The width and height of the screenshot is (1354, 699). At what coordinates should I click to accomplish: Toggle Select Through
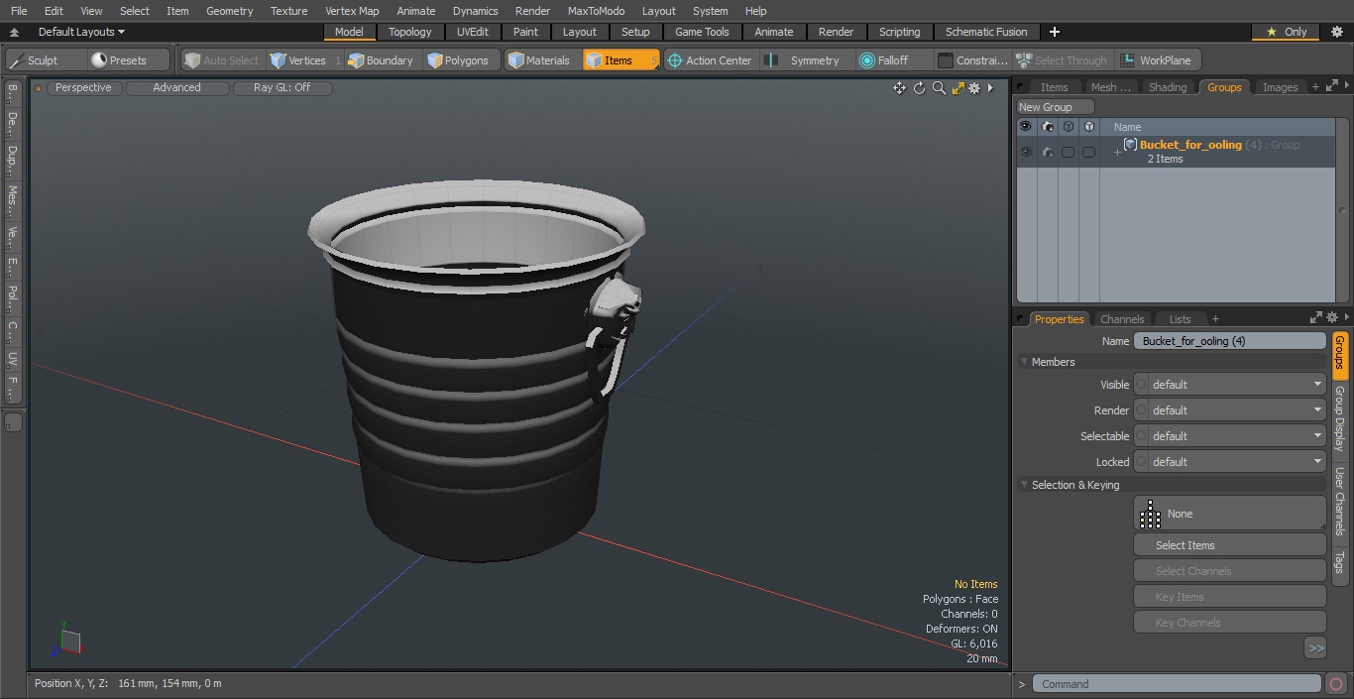pyautogui.click(x=1063, y=60)
